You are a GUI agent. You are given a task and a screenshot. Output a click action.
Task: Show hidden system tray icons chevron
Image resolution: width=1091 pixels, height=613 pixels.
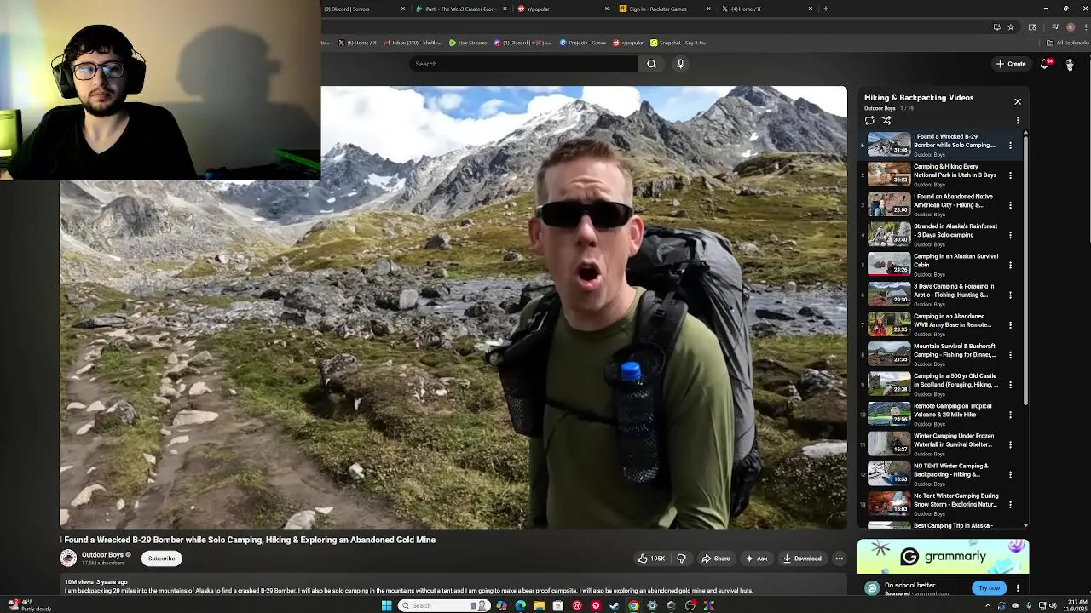tap(988, 605)
